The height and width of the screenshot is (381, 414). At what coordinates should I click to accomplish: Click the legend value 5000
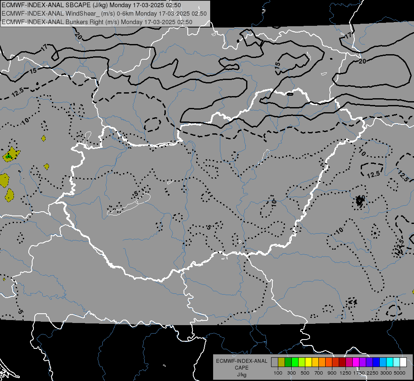[400, 373]
